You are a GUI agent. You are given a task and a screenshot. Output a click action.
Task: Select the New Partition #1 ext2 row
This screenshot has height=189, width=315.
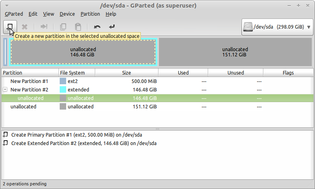tap(157, 81)
